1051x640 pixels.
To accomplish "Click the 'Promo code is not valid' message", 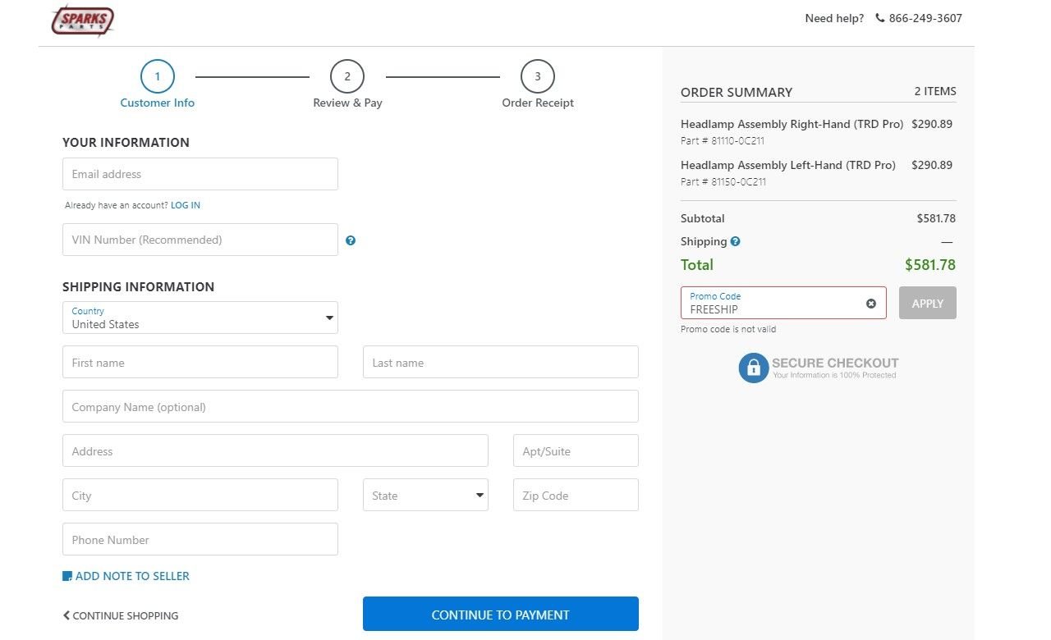I will (728, 329).
